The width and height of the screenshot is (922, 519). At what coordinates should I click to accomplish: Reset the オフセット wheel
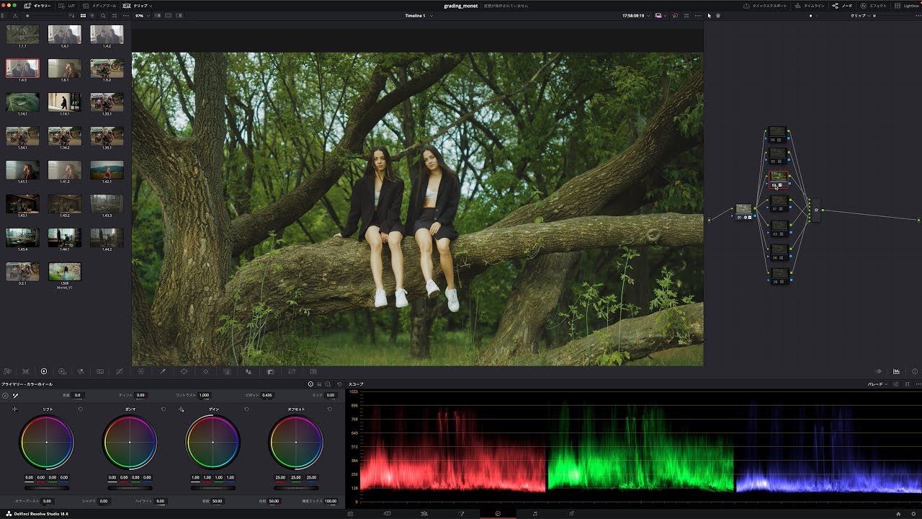pos(330,409)
